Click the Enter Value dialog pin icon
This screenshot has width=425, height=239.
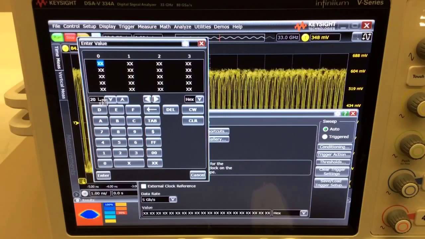(185, 43)
